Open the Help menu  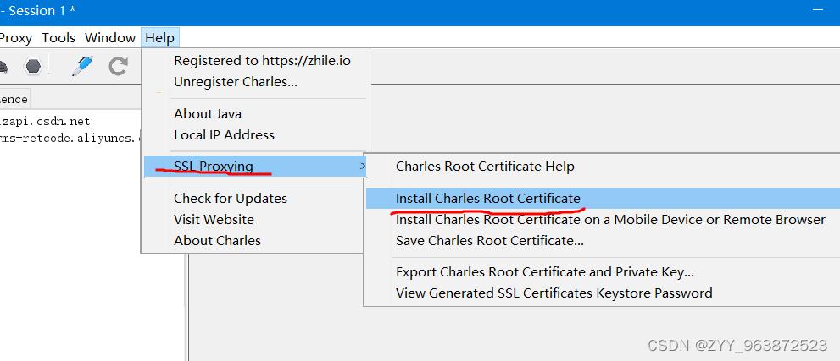point(159,37)
